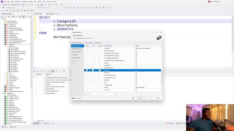
Task: Expand the Security folder under Northwind
Action: (5, 84)
